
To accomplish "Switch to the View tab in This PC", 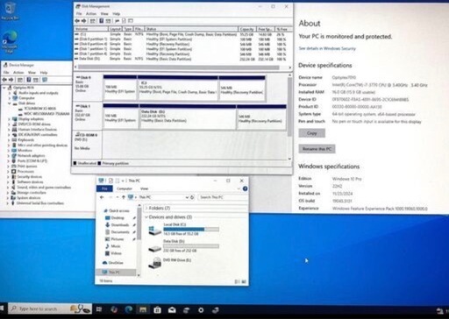I will (145, 188).
